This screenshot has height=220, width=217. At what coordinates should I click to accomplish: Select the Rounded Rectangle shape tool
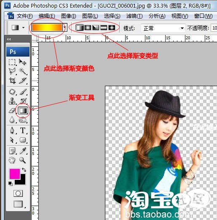pyautogui.click(x=23, y=140)
